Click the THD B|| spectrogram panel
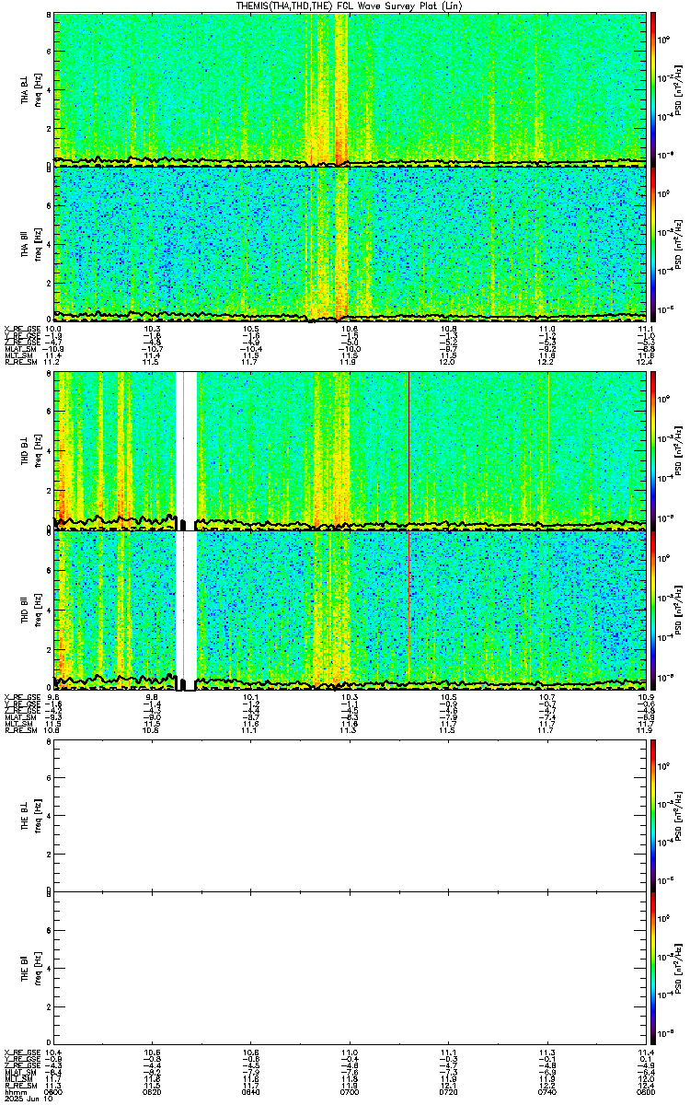690x1105 pixels. tap(350, 611)
